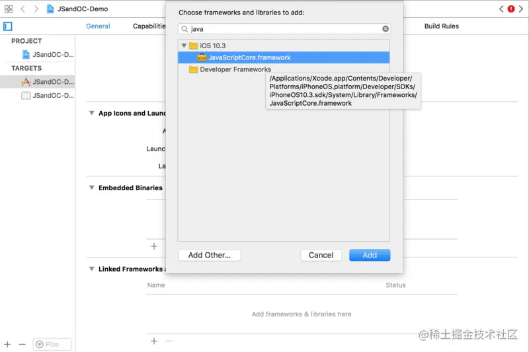Remove the selected target with minus
529x352 pixels.
pos(22,344)
